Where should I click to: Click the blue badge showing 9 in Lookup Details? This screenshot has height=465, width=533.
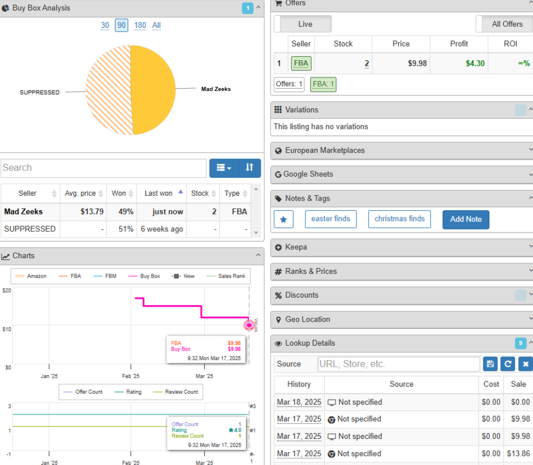(520, 343)
